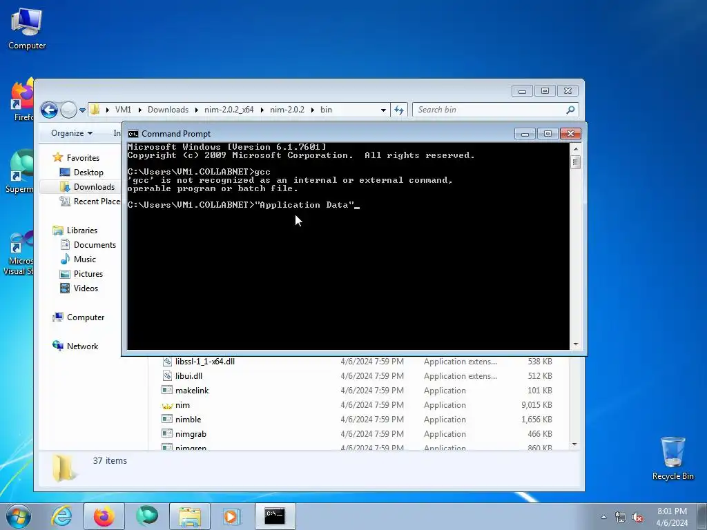Open the Pictures library
Screen dimensions: 707x530
(88, 273)
